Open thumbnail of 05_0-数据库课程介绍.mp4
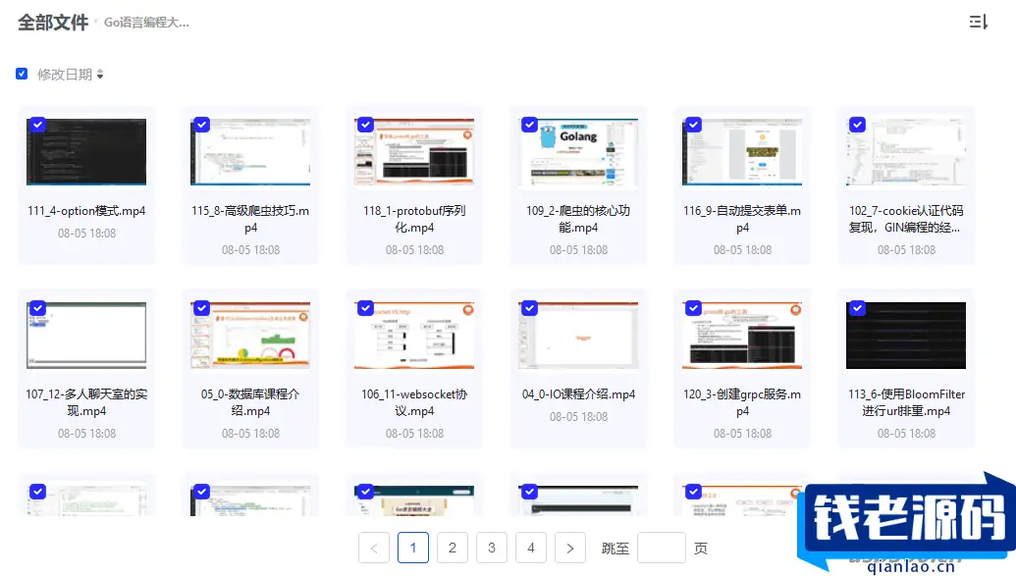The image size is (1016, 576). 250,335
